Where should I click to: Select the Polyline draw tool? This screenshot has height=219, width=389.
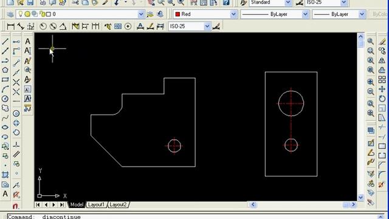(x=5, y=61)
